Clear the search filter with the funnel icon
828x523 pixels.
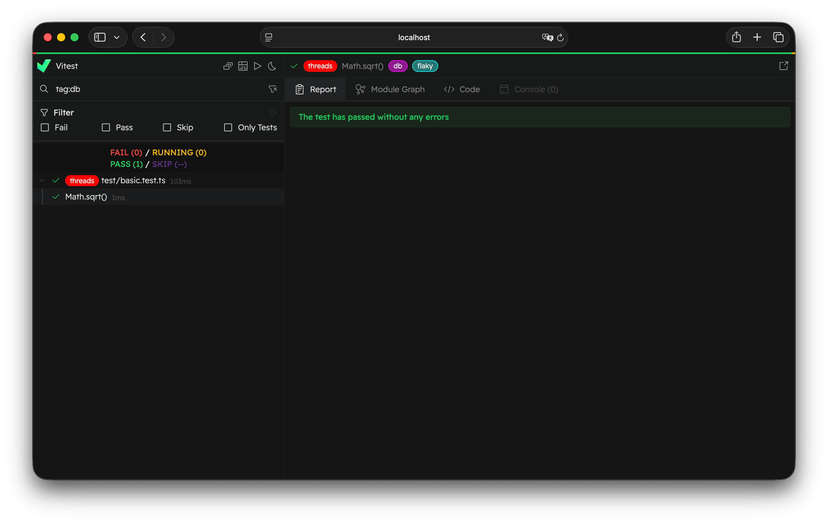click(273, 89)
